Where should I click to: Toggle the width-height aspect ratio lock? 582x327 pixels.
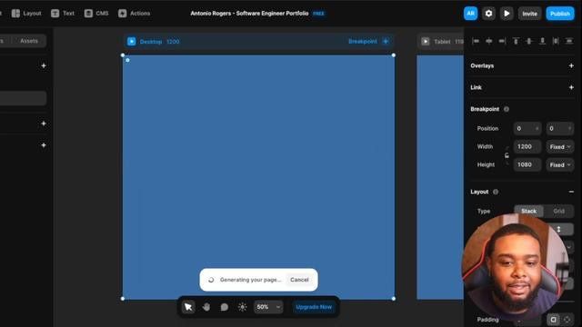click(x=507, y=155)
